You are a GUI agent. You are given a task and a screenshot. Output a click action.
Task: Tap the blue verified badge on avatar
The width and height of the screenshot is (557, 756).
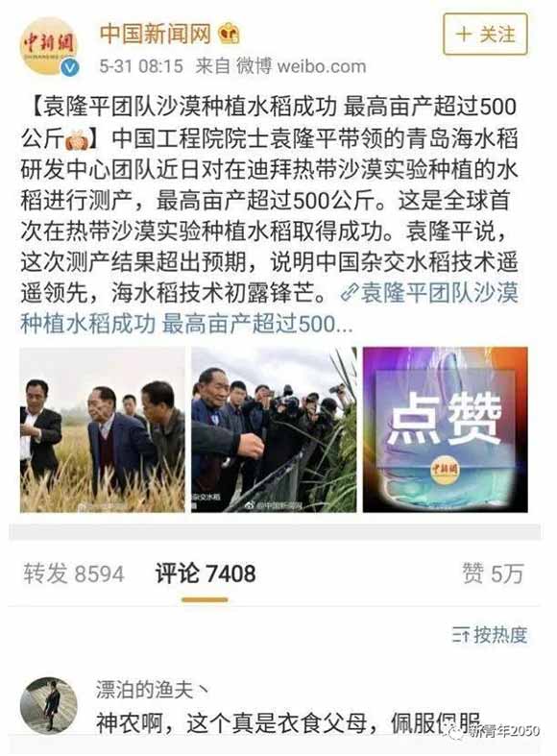tap(70, 67)
